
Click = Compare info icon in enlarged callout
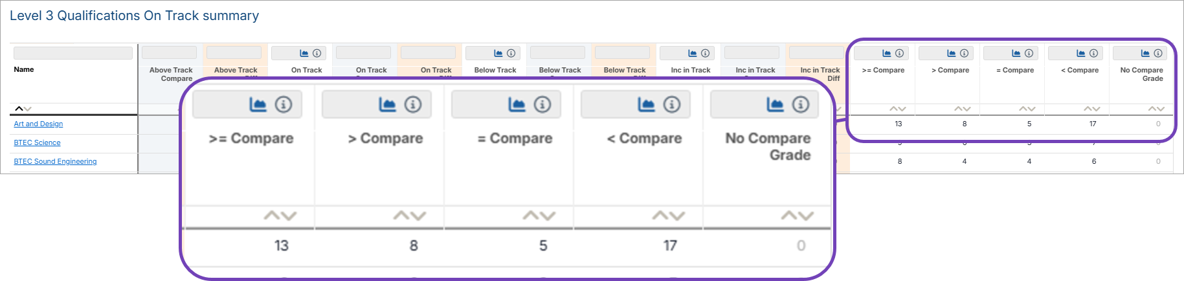click(542, 104)
